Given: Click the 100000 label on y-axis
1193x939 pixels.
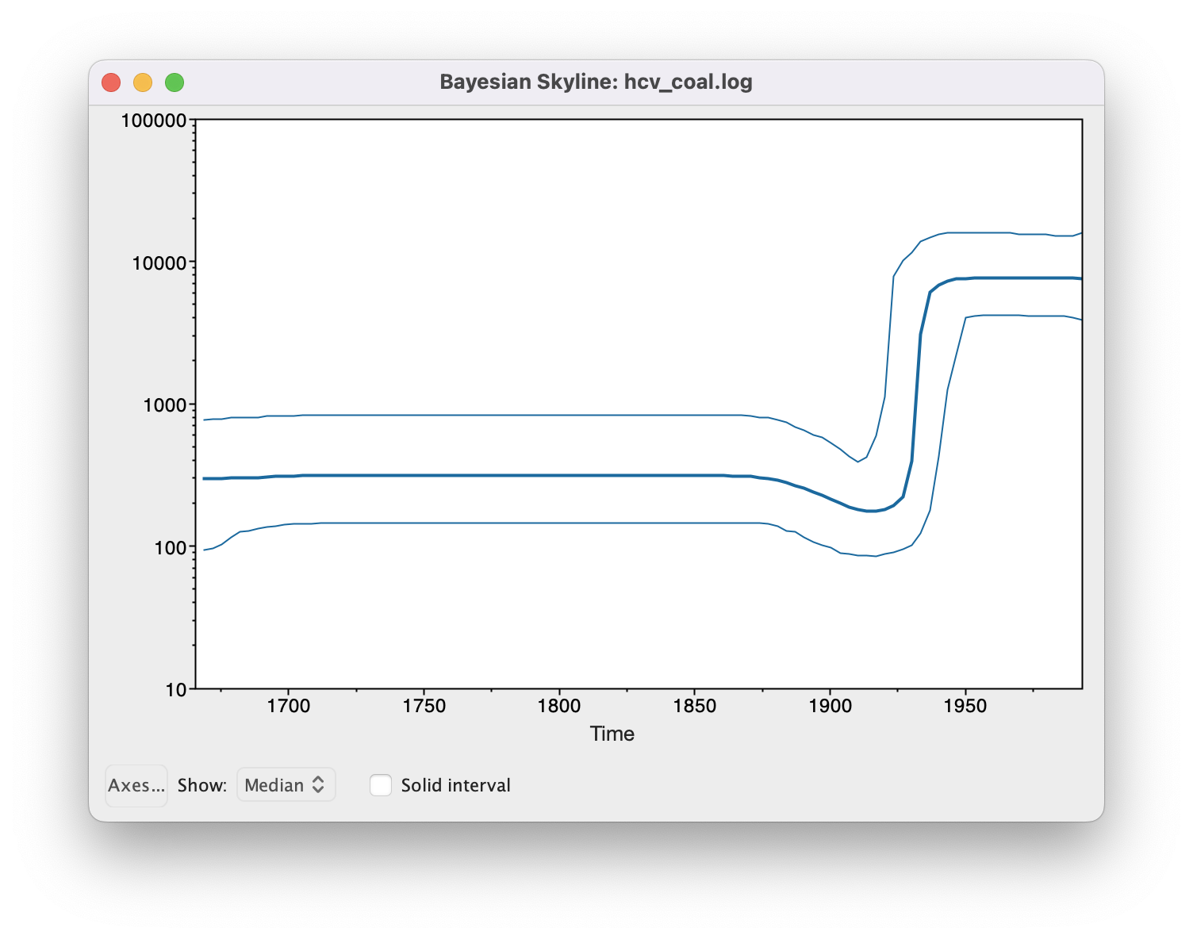Looking at the screenshot, I should click(x=154, y=121).
